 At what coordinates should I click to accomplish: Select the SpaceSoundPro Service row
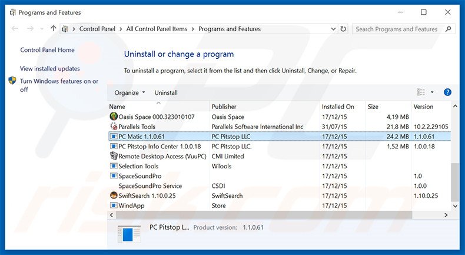(x=279, y=186)
